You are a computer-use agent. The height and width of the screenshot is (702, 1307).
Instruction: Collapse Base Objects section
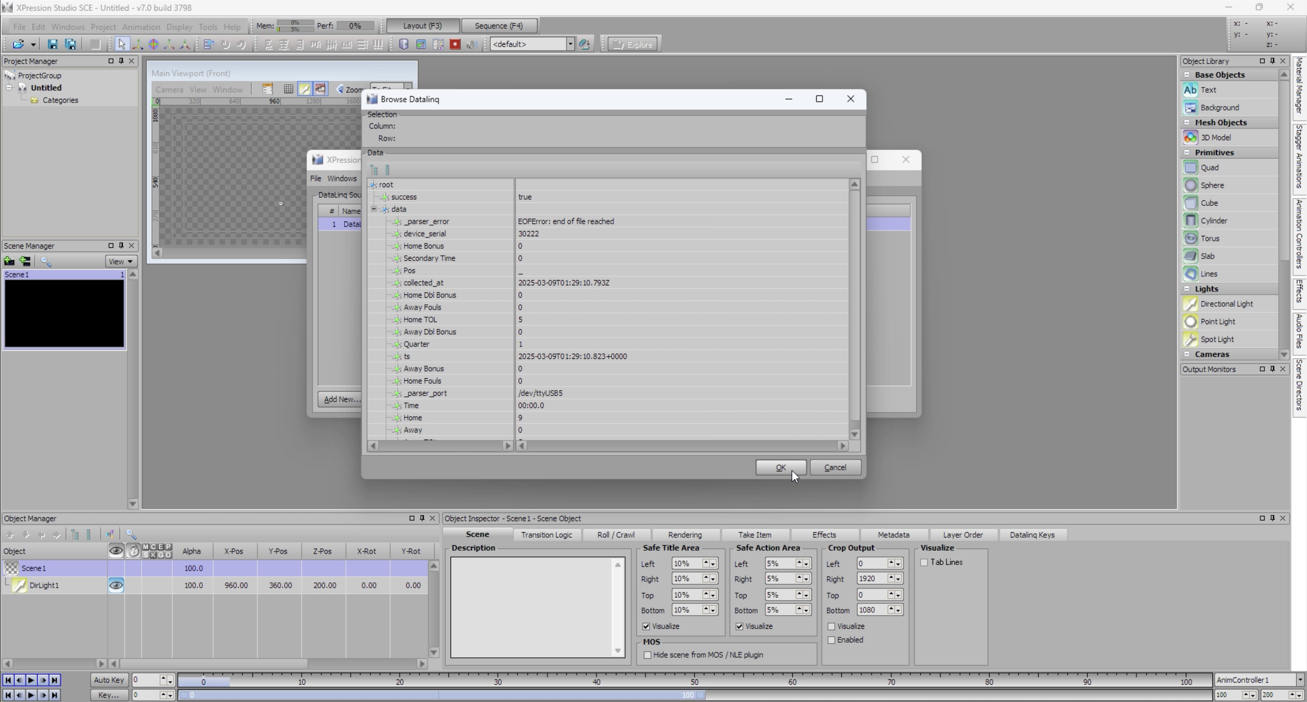tap(1187, 74)
